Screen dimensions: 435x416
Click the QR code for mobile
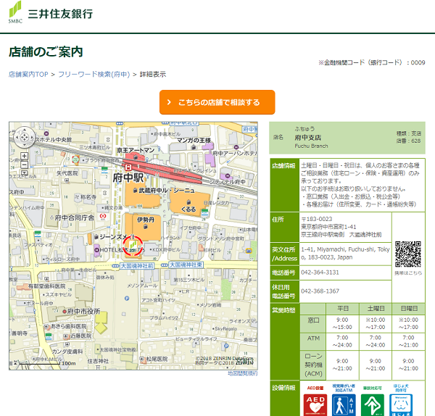pyautogui.click(x=408, y=254)
